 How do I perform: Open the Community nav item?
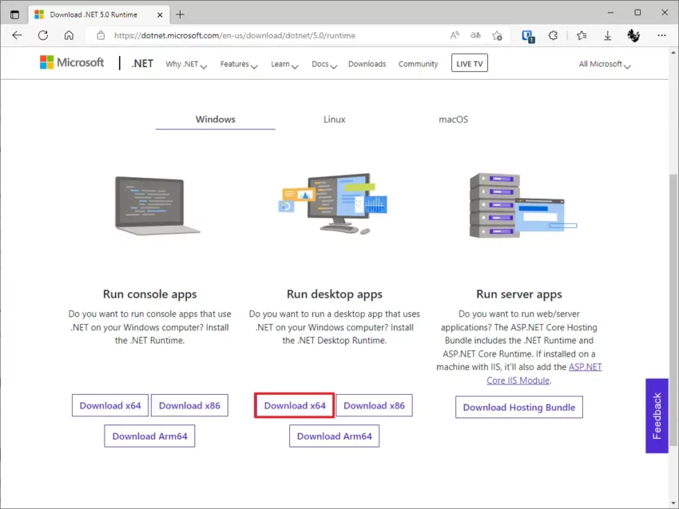point(418,64)
